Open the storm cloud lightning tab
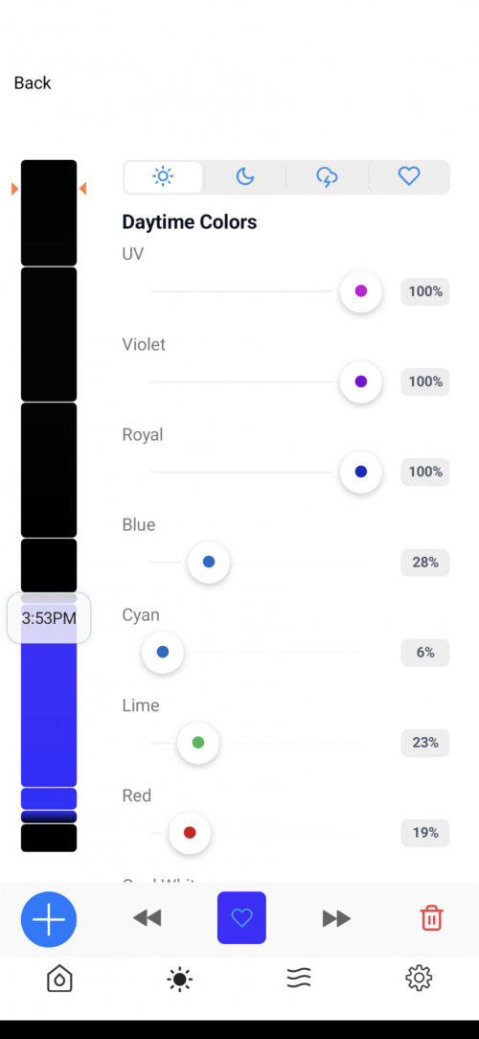 pyautogui.click(x=328, y=177)
